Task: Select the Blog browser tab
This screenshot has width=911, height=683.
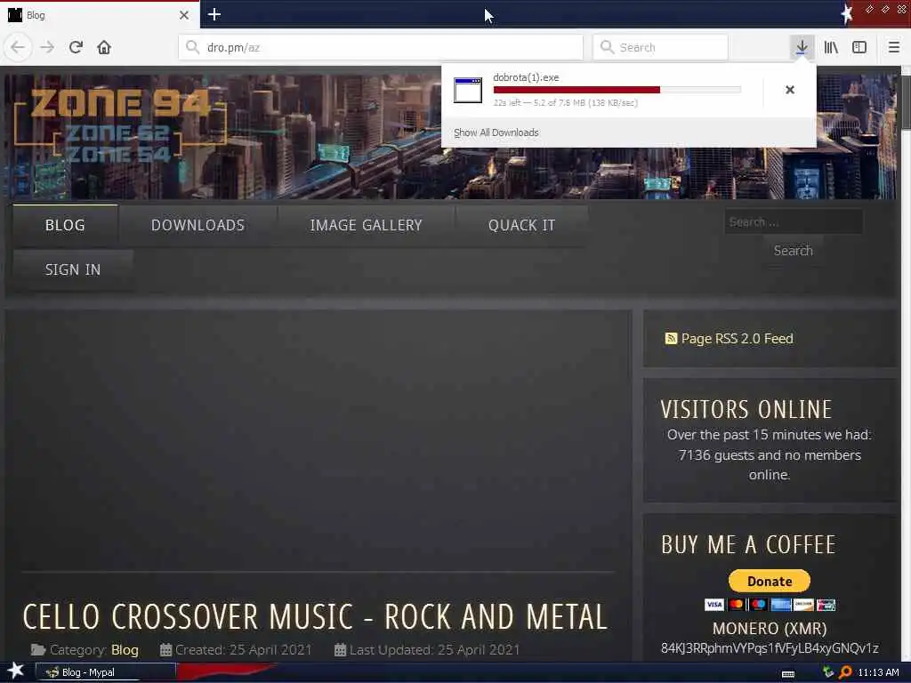Action: [x=100, y=15]
